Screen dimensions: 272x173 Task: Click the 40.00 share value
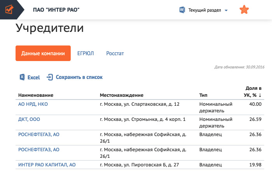pyautogui.click(x=255, y=104)
